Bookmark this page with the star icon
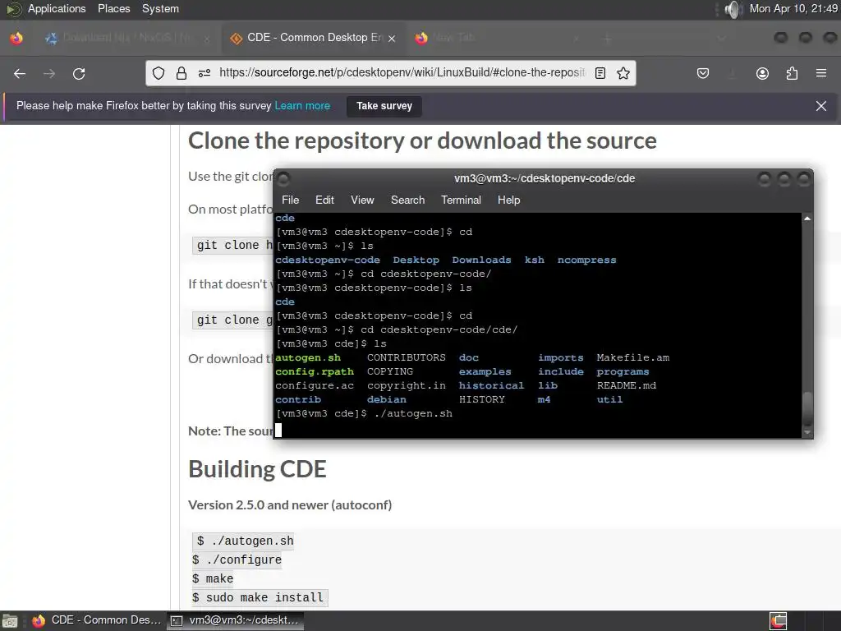 coord(623,73)
